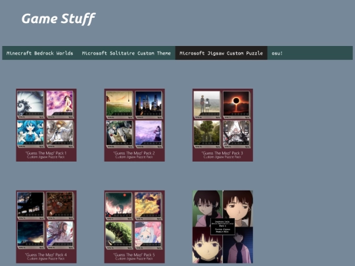The width and height of the screenshot is (355, 266).
Task: Go to the osu! tab
Action: coord(277,53)
